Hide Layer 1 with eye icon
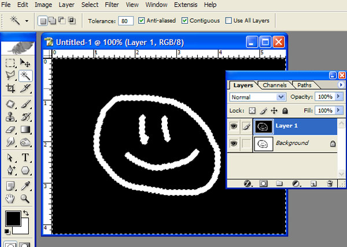The image size is (347, 247). [234, 126]
